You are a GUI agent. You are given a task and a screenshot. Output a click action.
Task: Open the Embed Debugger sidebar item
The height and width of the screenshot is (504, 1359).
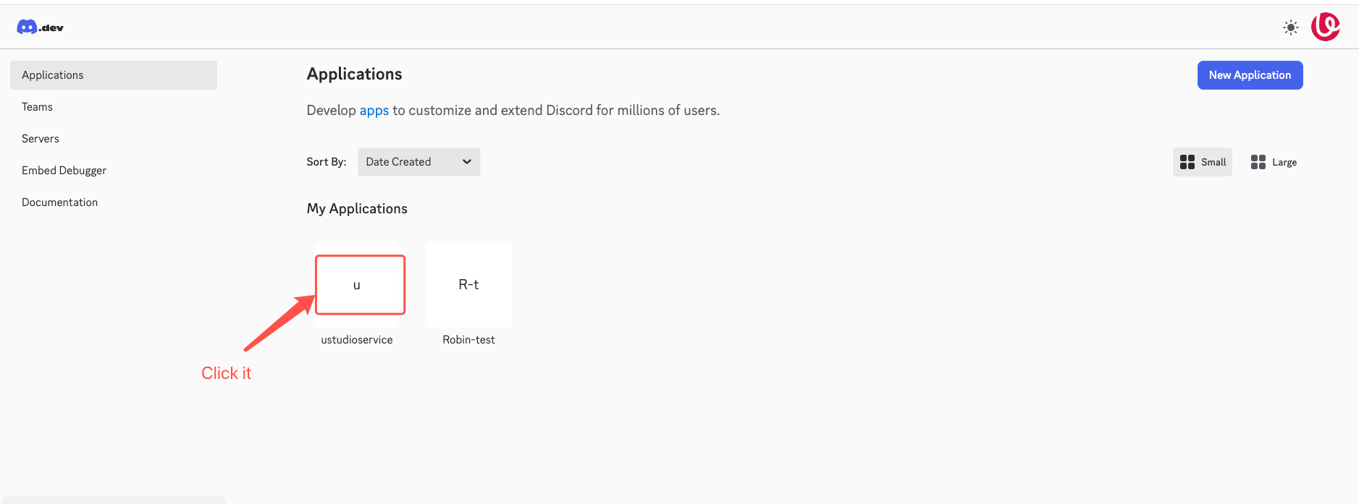coord(64,171)
